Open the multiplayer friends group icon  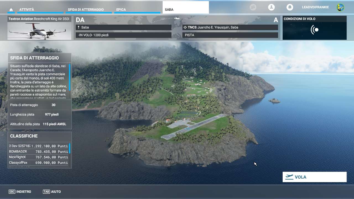coord(253,7)
